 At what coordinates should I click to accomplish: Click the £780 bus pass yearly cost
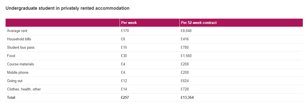(x=185, y=47)
